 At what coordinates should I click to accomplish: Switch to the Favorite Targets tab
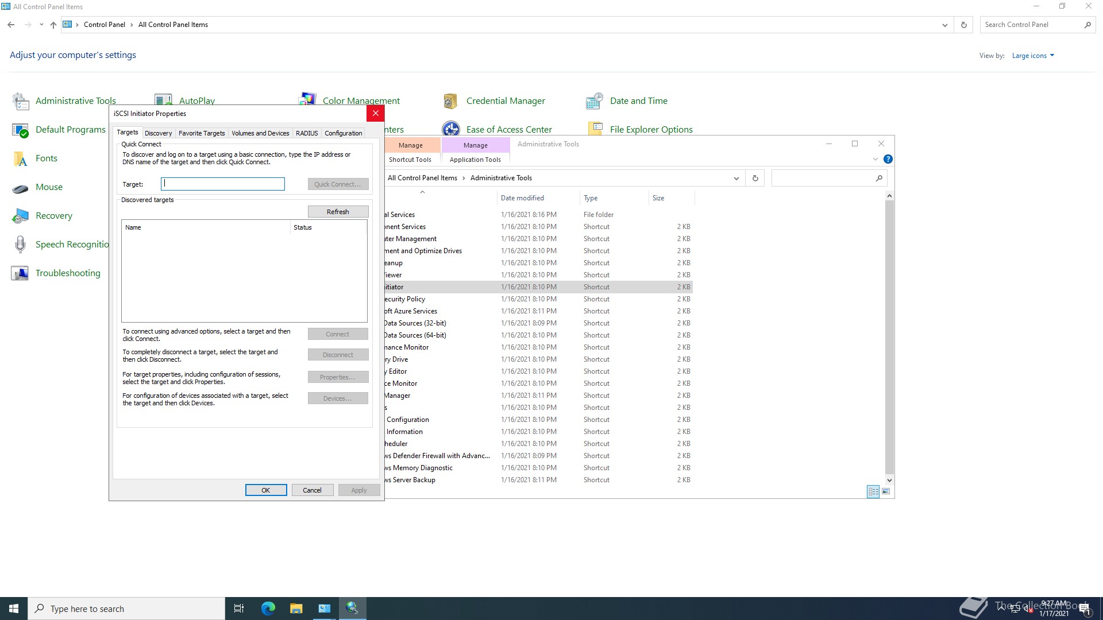click(x=202, y=133)
